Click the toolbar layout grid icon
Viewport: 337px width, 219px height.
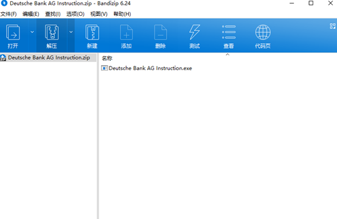[x=333, y=26]
